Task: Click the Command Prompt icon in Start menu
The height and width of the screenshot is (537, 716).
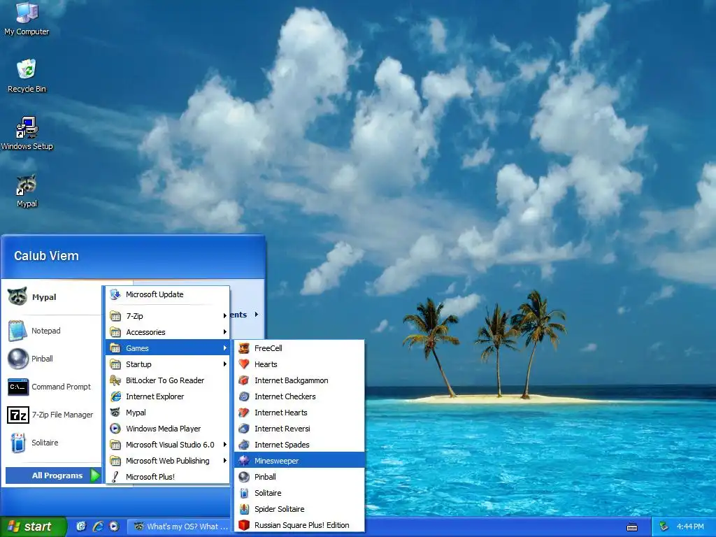Action: (x=17, y=387)
